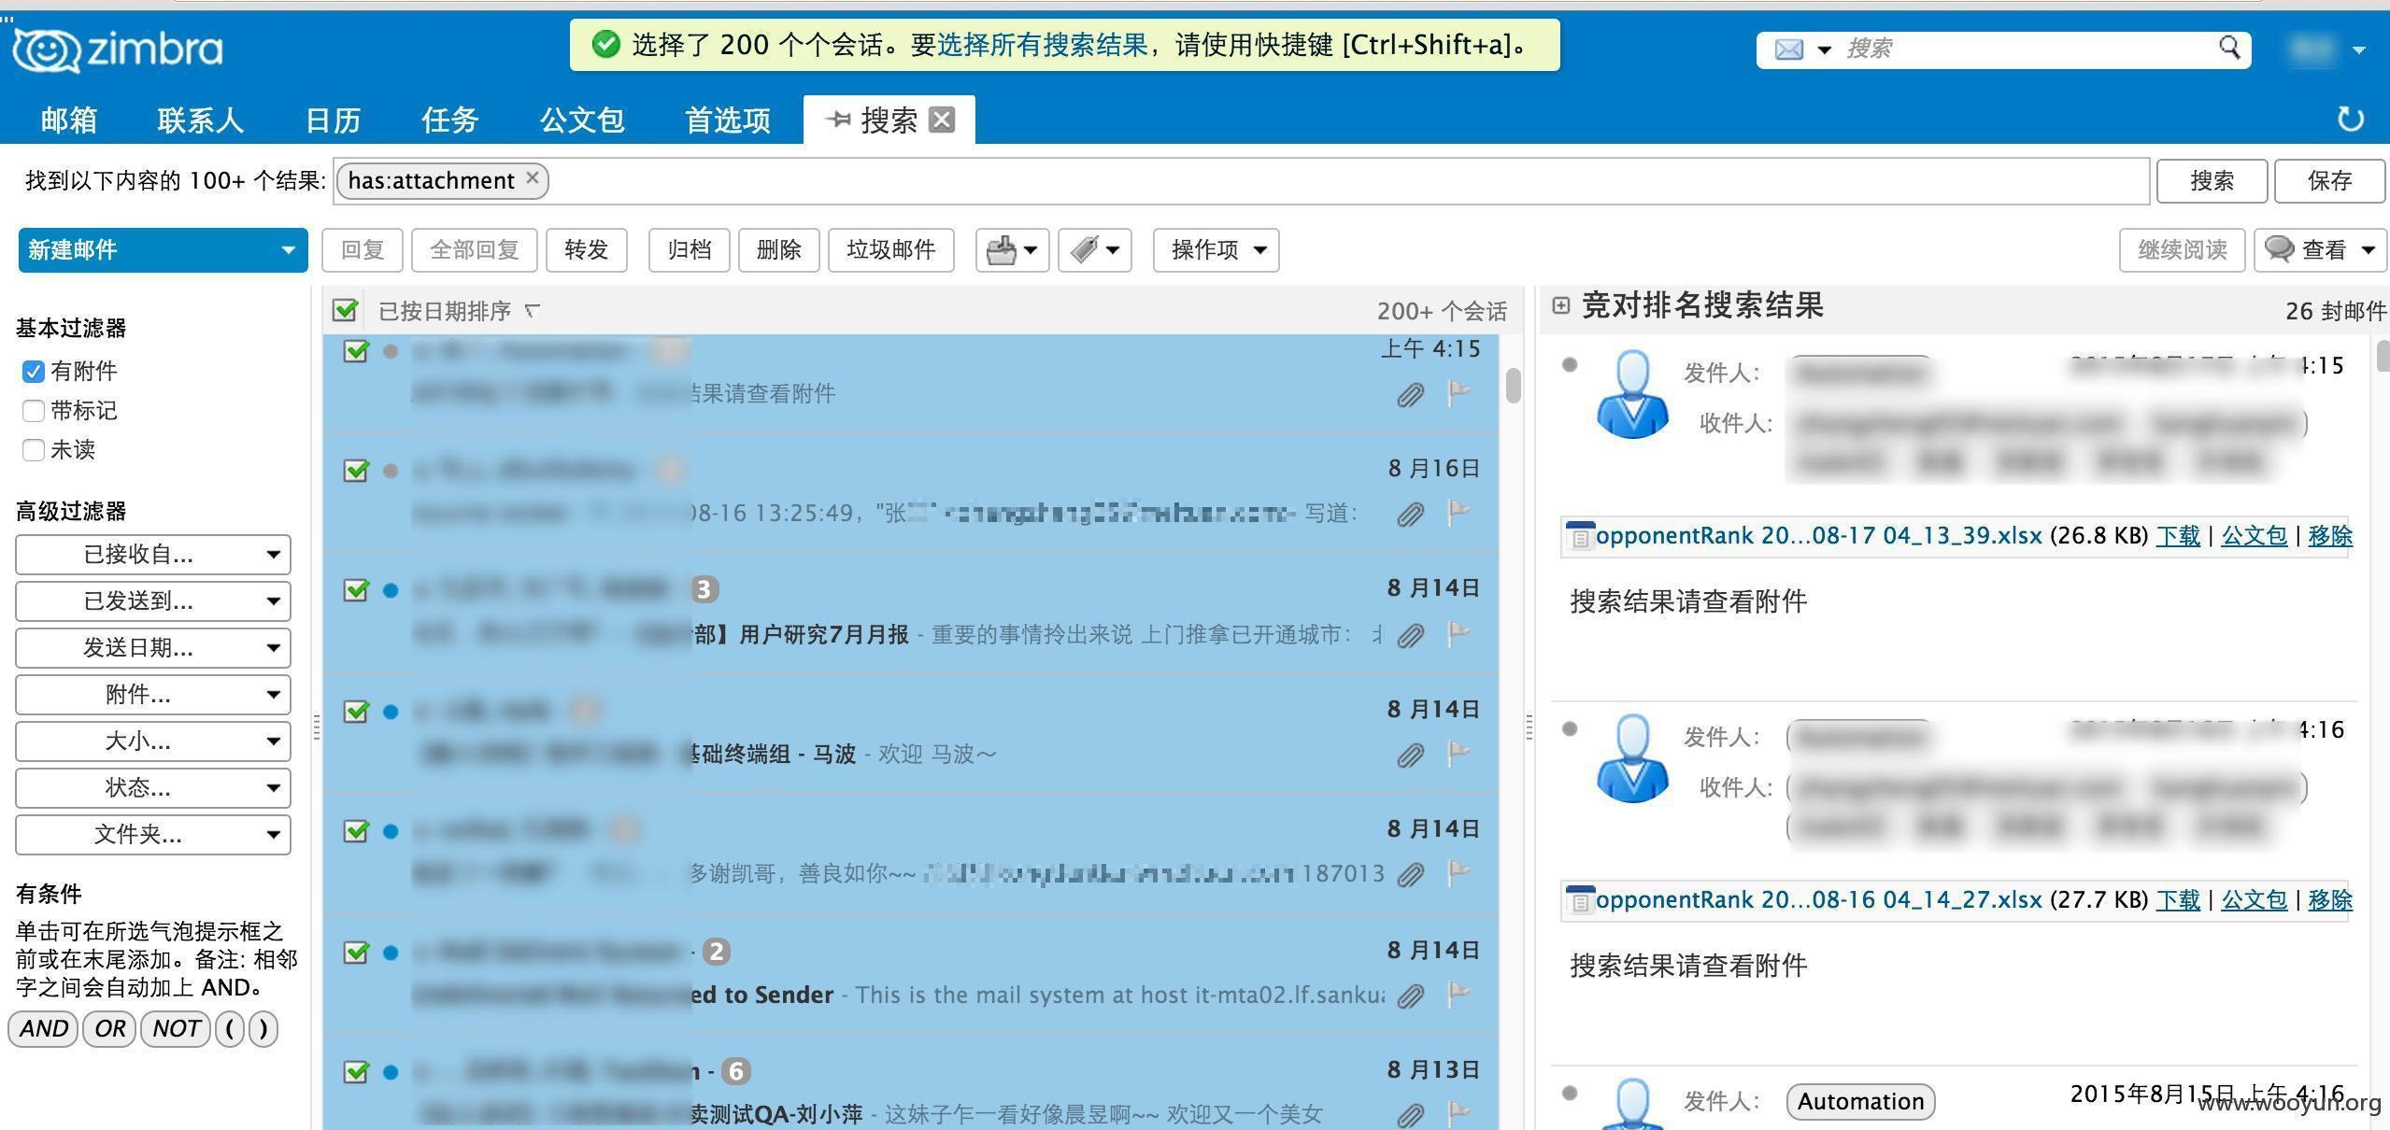Click 下载 link for 04_13_39.xlsx attachment
The image size is (2390, 1130).
[2178, 536]
